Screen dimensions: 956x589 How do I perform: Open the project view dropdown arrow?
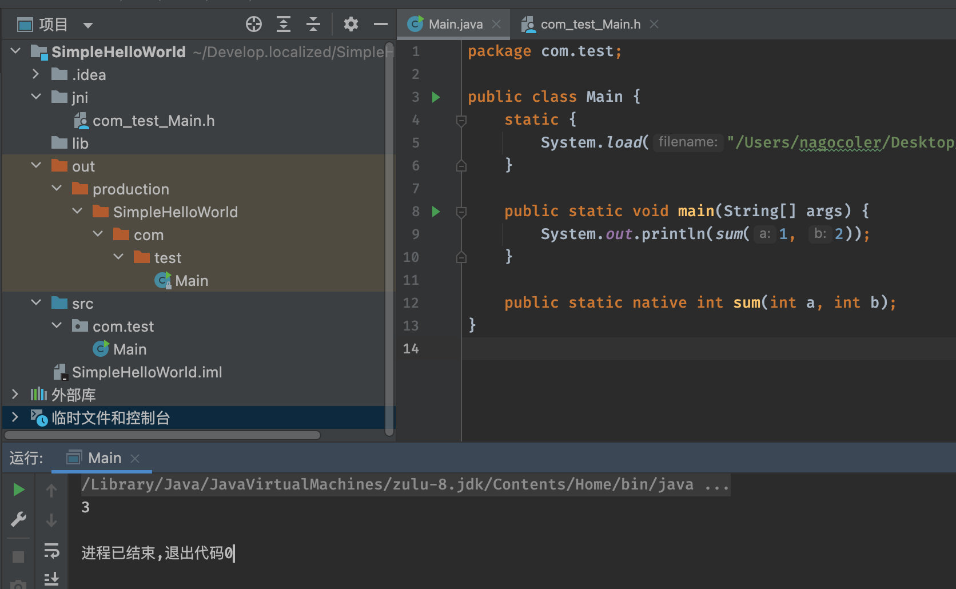[x=88, y=25]
